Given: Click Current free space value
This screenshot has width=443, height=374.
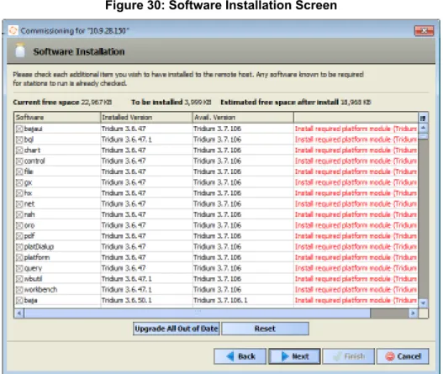Looking at the screenshot, I should (97, 103).
